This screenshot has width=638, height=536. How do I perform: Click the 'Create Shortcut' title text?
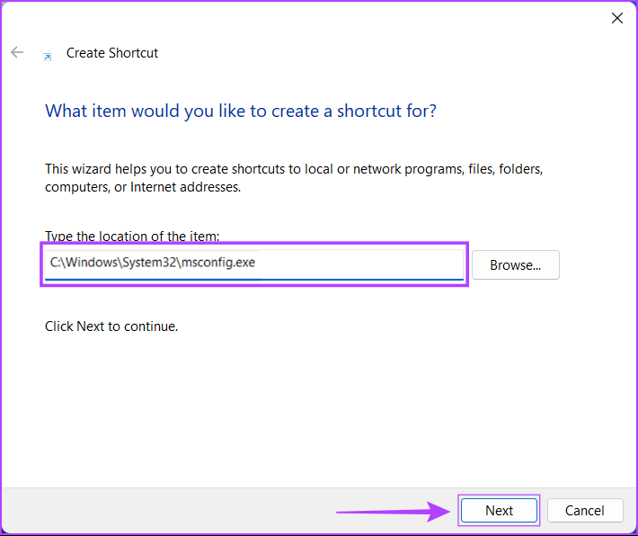(x=112, y=53)
